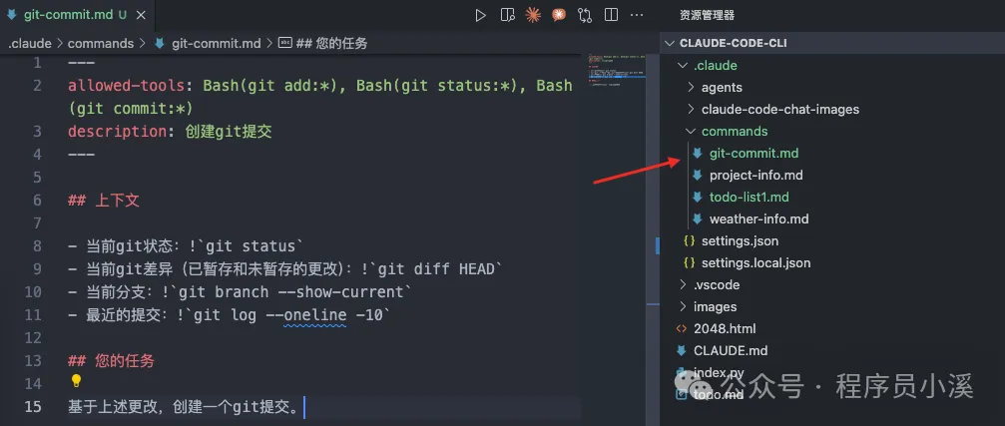Click the git-commit.md breadcrumb segment
The height and width of the screenshot is (426, 1005).
click(x=216, y=44)
